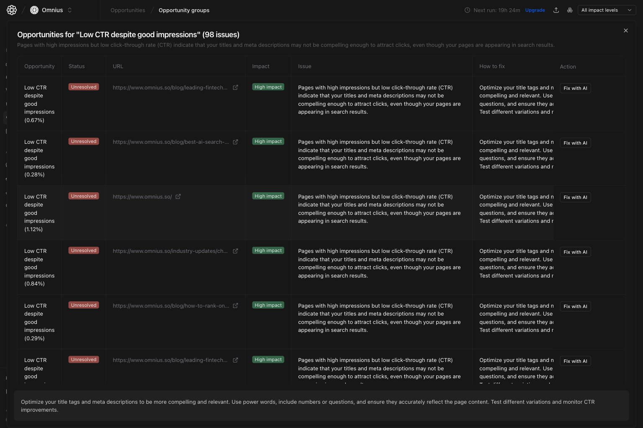Click the export/share icon in the top bar
Image resolution: width=643 pixels, height=428 pixels.
click(x=556, y=10)
